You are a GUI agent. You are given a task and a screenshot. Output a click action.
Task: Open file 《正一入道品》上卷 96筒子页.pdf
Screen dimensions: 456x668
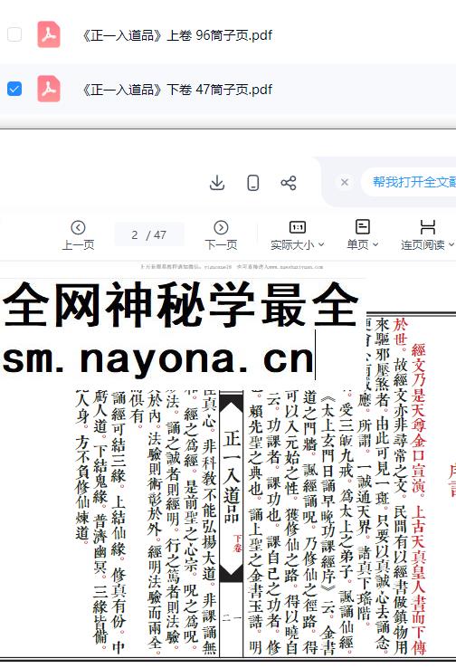tap(176, 35)
